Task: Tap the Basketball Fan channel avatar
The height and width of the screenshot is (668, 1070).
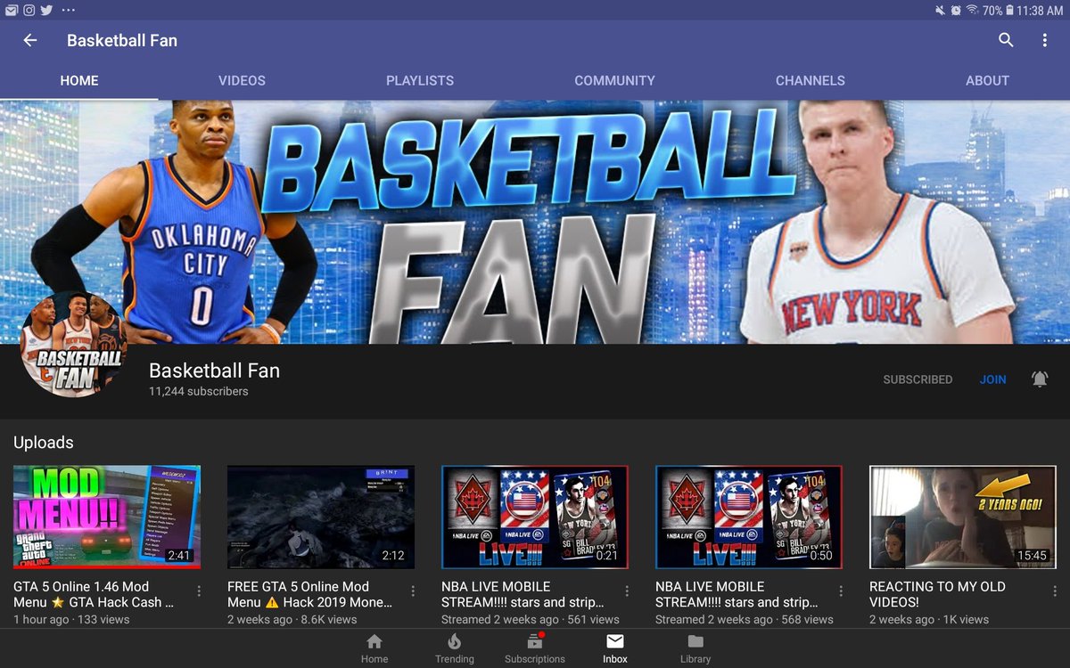Action: pos(73,344)
